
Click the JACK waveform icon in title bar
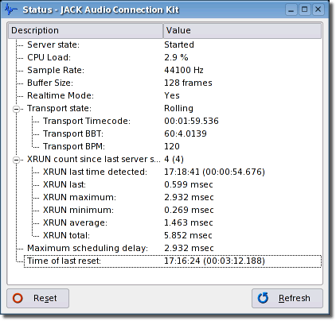click(x=11, y=10)
